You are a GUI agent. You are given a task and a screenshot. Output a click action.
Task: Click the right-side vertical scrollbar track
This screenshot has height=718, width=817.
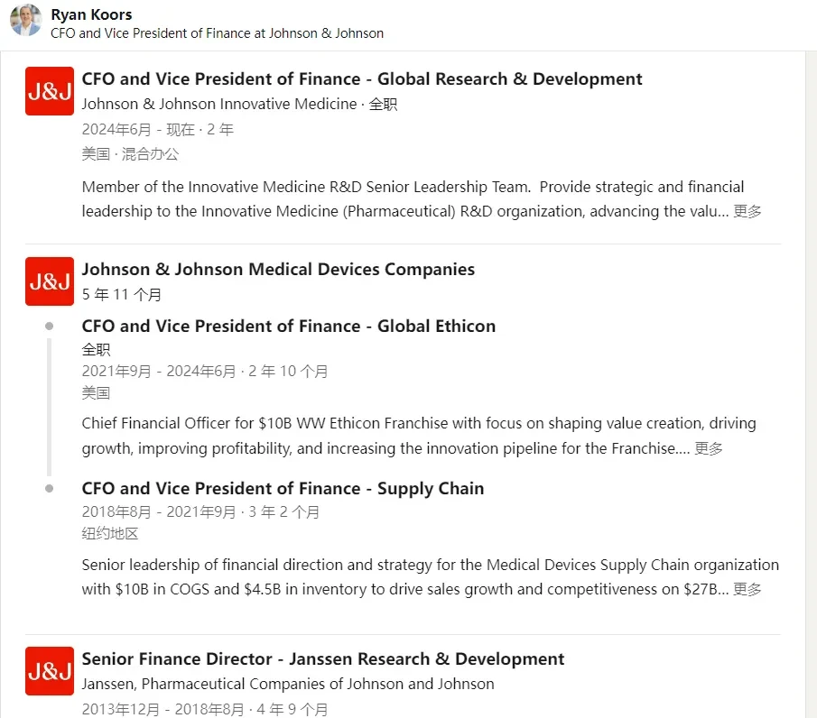(x=811, y=384)
